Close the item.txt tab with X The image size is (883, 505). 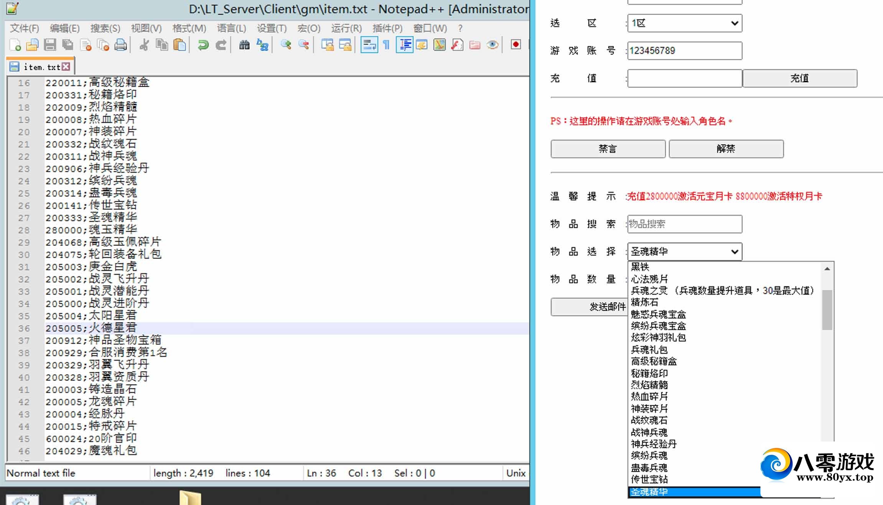[x=66, y=67]
